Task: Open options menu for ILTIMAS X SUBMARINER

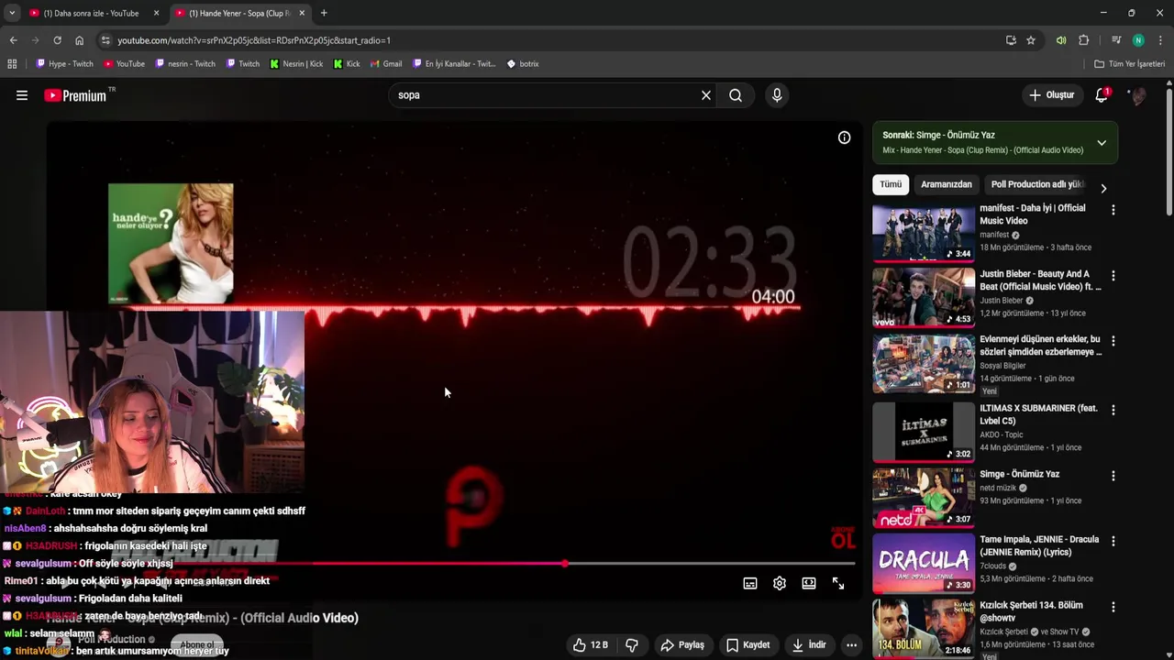Action: [1113, 410]
